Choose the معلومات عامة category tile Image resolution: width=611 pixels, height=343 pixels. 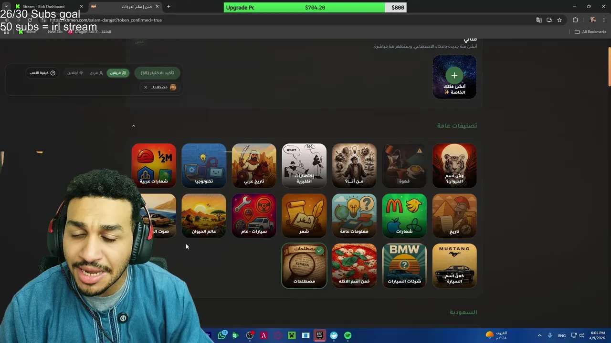[x=354, y=216]
